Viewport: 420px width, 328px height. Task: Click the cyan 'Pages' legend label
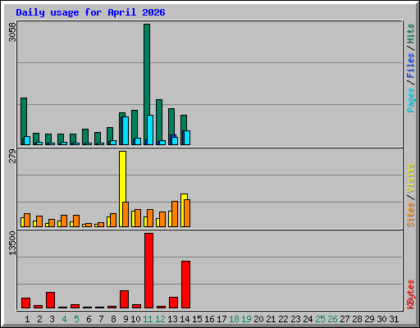click(410, 100)
